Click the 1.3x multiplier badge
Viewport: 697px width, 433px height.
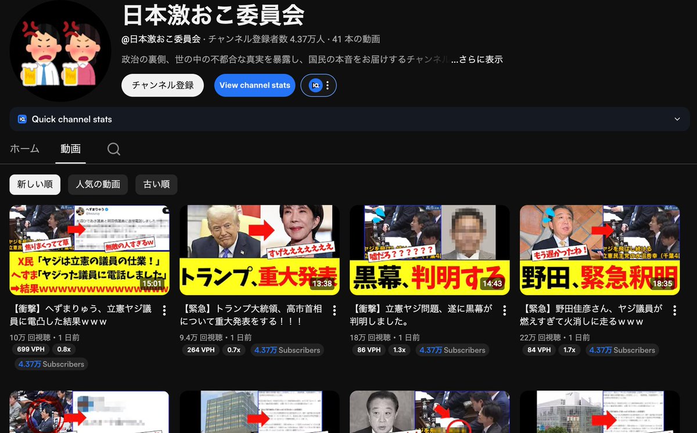[x=400, y=350]
